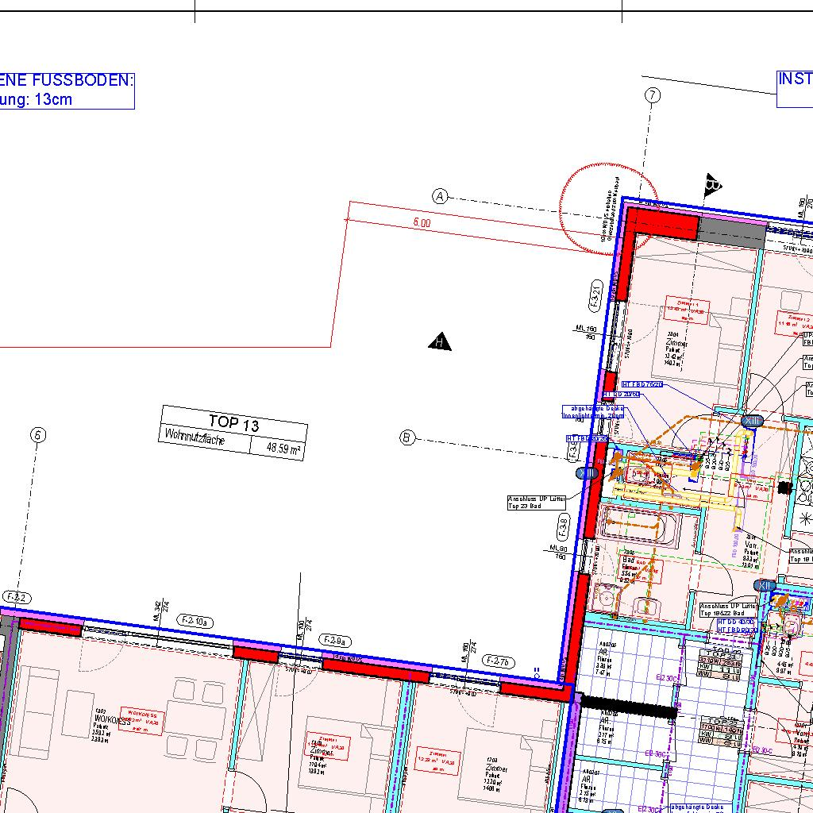Click the Anschluss UP Lüfter Top 23 Bad callout

pos(537,503)
